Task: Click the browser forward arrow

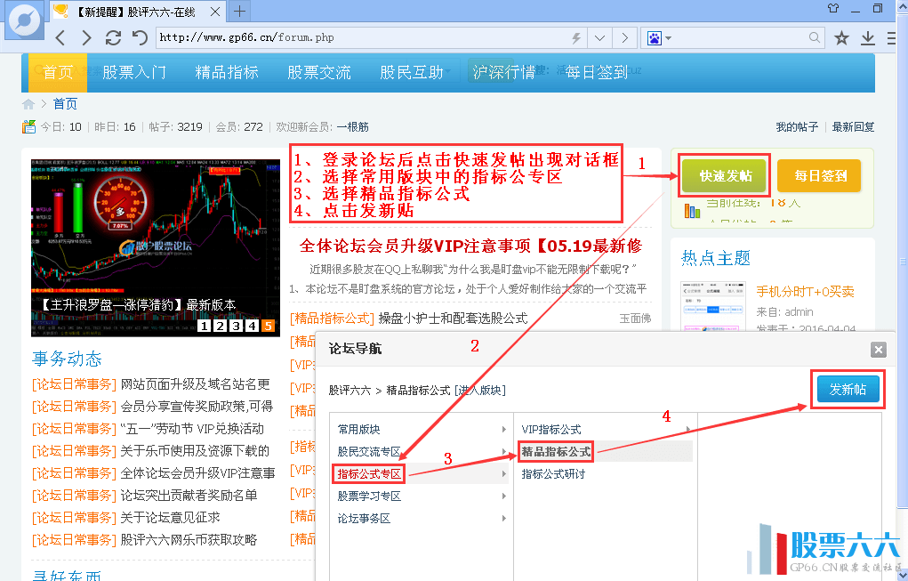Action: [86, 38]
